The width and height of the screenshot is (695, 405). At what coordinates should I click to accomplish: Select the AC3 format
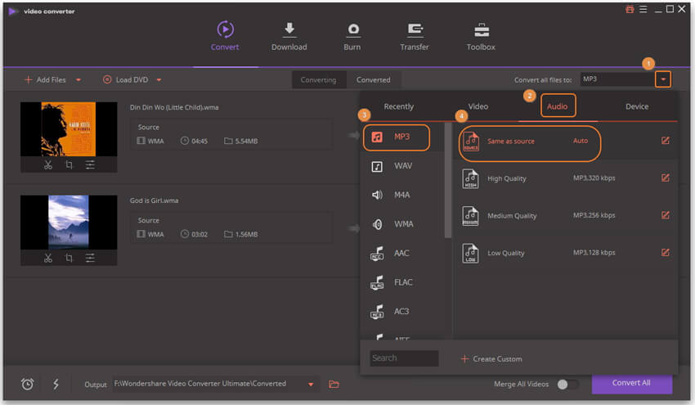(402, 312)
